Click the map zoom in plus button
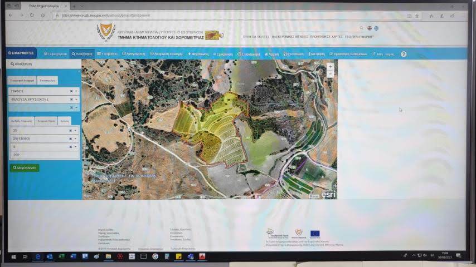Screen dimensions: 476x267 330,67
